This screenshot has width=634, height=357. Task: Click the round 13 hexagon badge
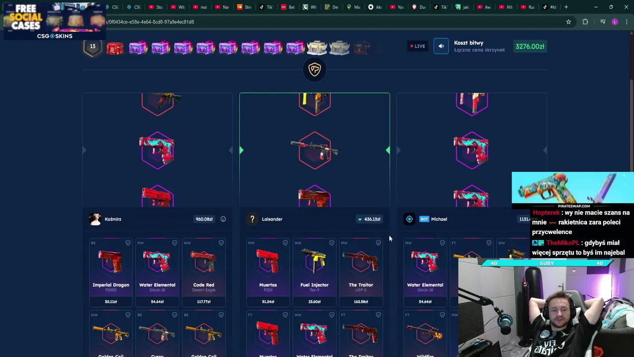[x=93, y=47]
